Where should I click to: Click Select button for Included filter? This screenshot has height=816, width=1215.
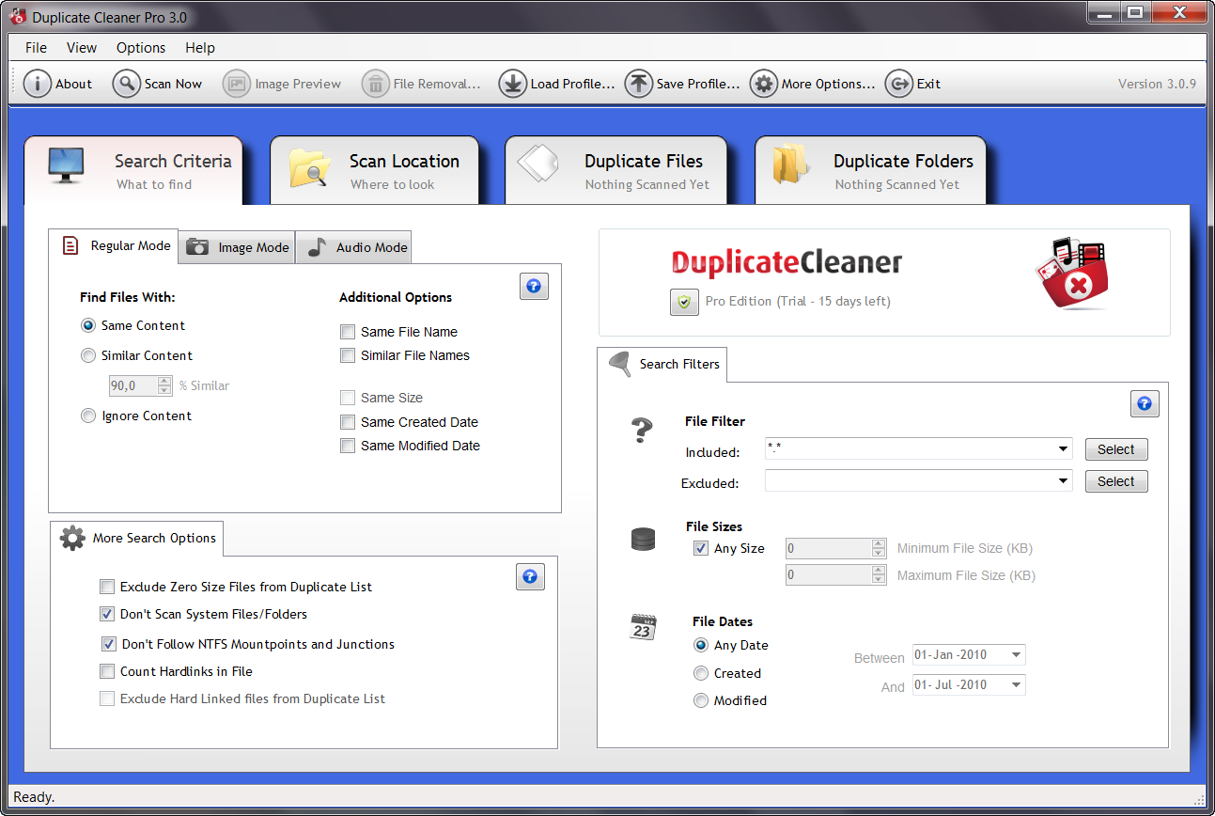(x=1116, y=449)
